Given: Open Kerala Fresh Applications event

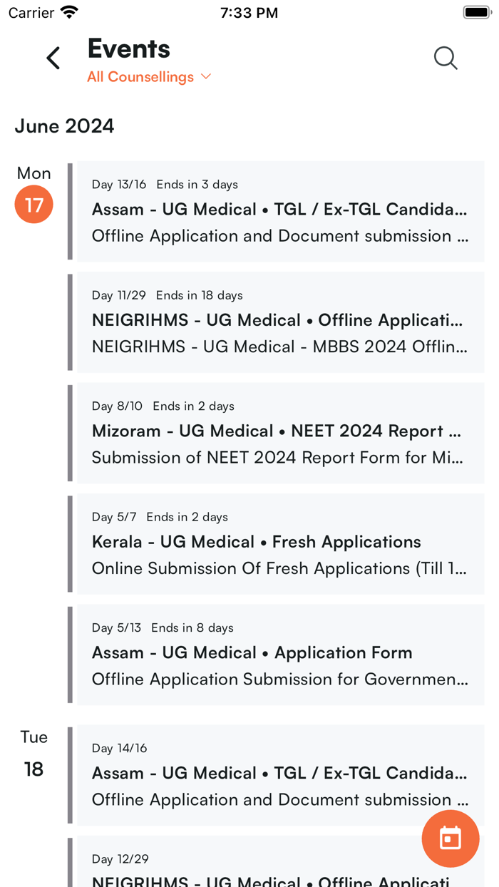Looking at the screenshot, I should (x=279, y=543).
